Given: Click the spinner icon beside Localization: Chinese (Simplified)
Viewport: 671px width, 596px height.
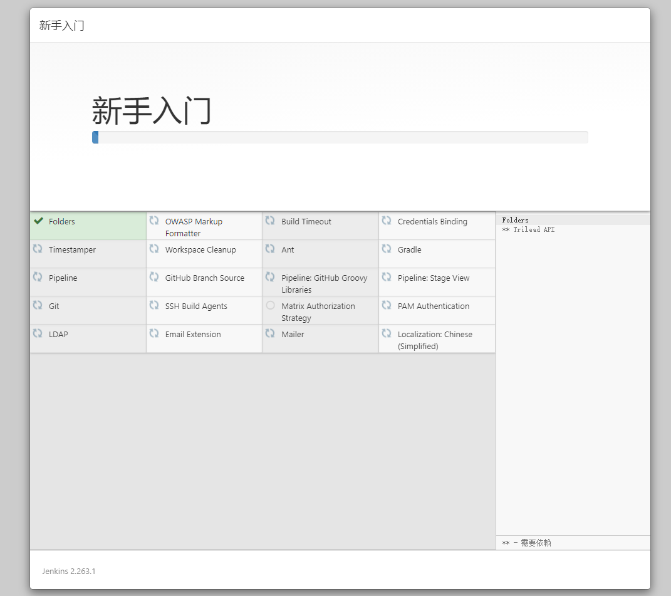Looking at the screenshot, I should (387, 333).
